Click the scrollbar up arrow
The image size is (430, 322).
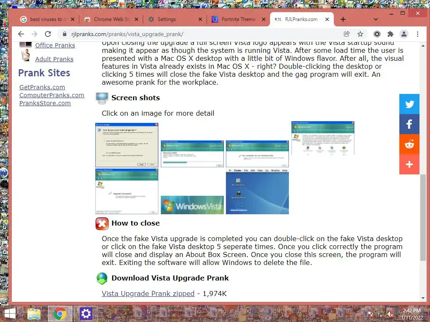click(423, 46)
